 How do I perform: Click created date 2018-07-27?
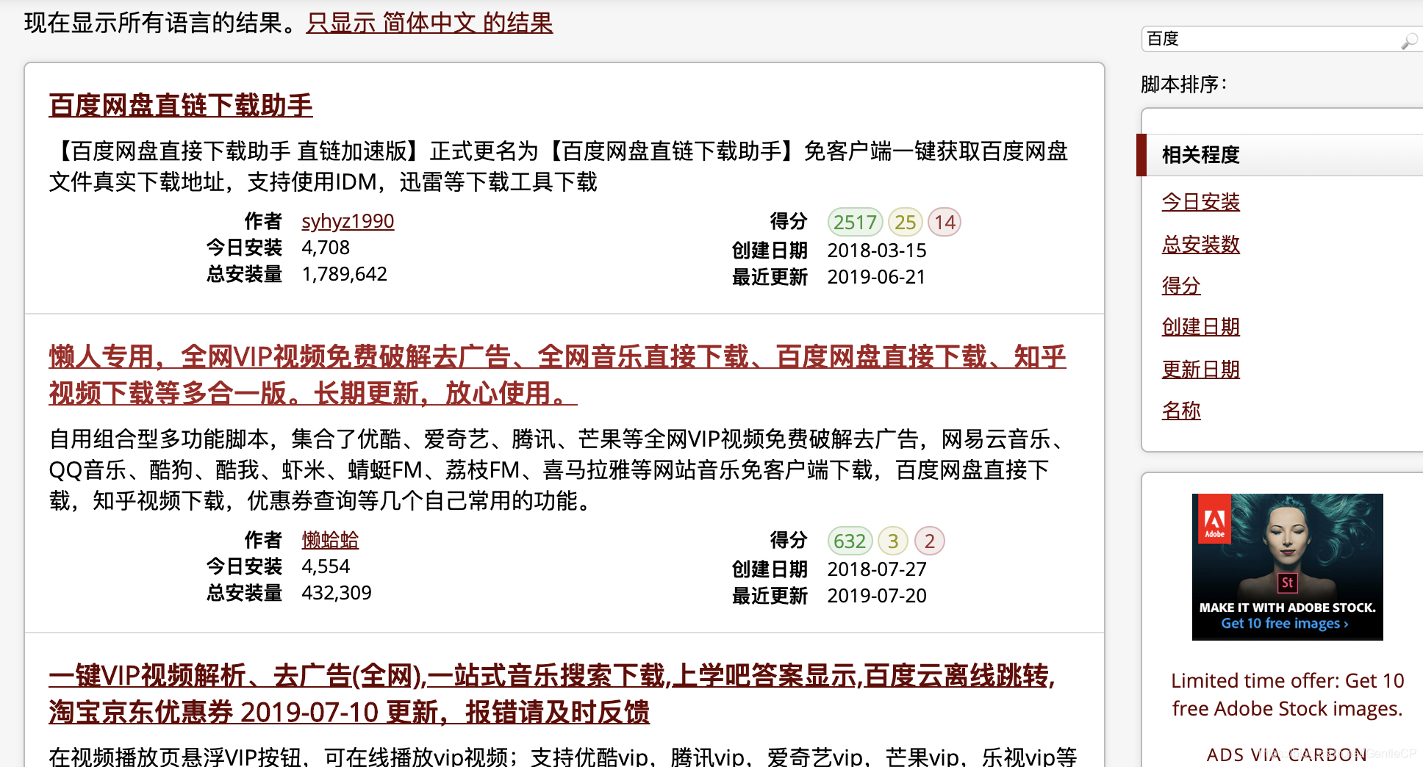pyautogui.click(x=877, y=569)
